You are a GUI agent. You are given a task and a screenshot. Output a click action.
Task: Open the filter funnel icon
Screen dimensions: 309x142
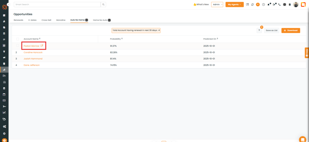(x=259, y=30)
